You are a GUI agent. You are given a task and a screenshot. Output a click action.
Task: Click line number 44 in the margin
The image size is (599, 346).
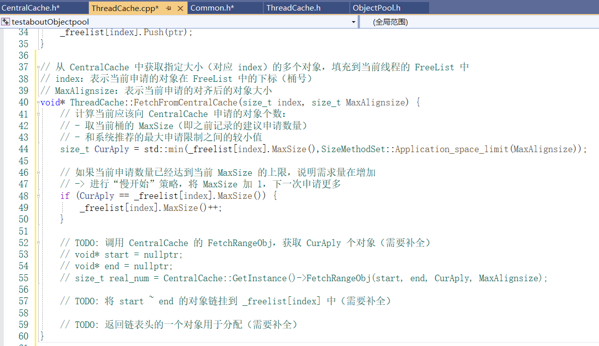23,149
